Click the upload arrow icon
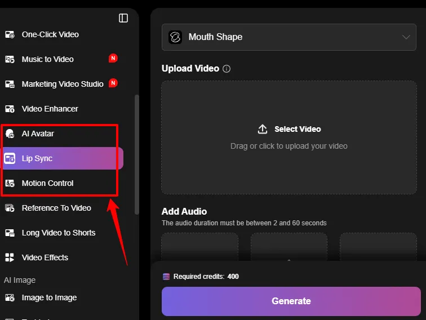This screenshot has height=320, width=426. point(263,129)
